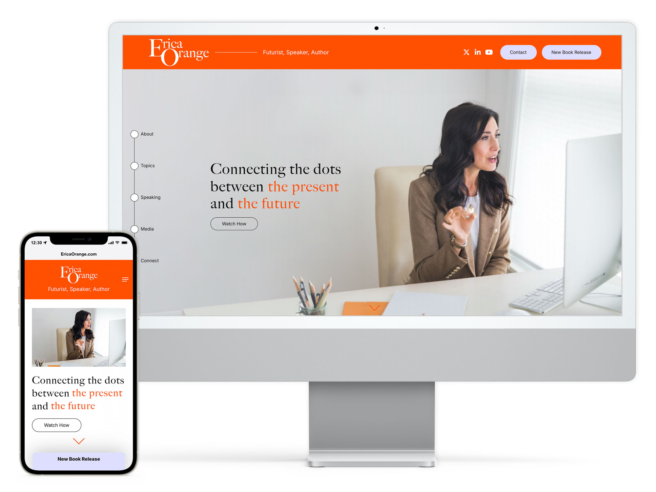Expand the Connect navigation item
Viewport: 656px width, 492px height.
click(151, 260)
